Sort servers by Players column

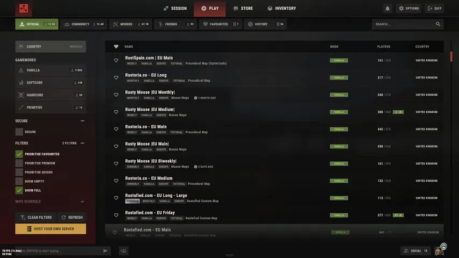384,47
